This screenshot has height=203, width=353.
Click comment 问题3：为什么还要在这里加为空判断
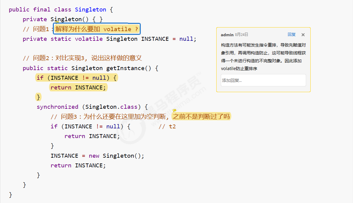tap(109, 117)
